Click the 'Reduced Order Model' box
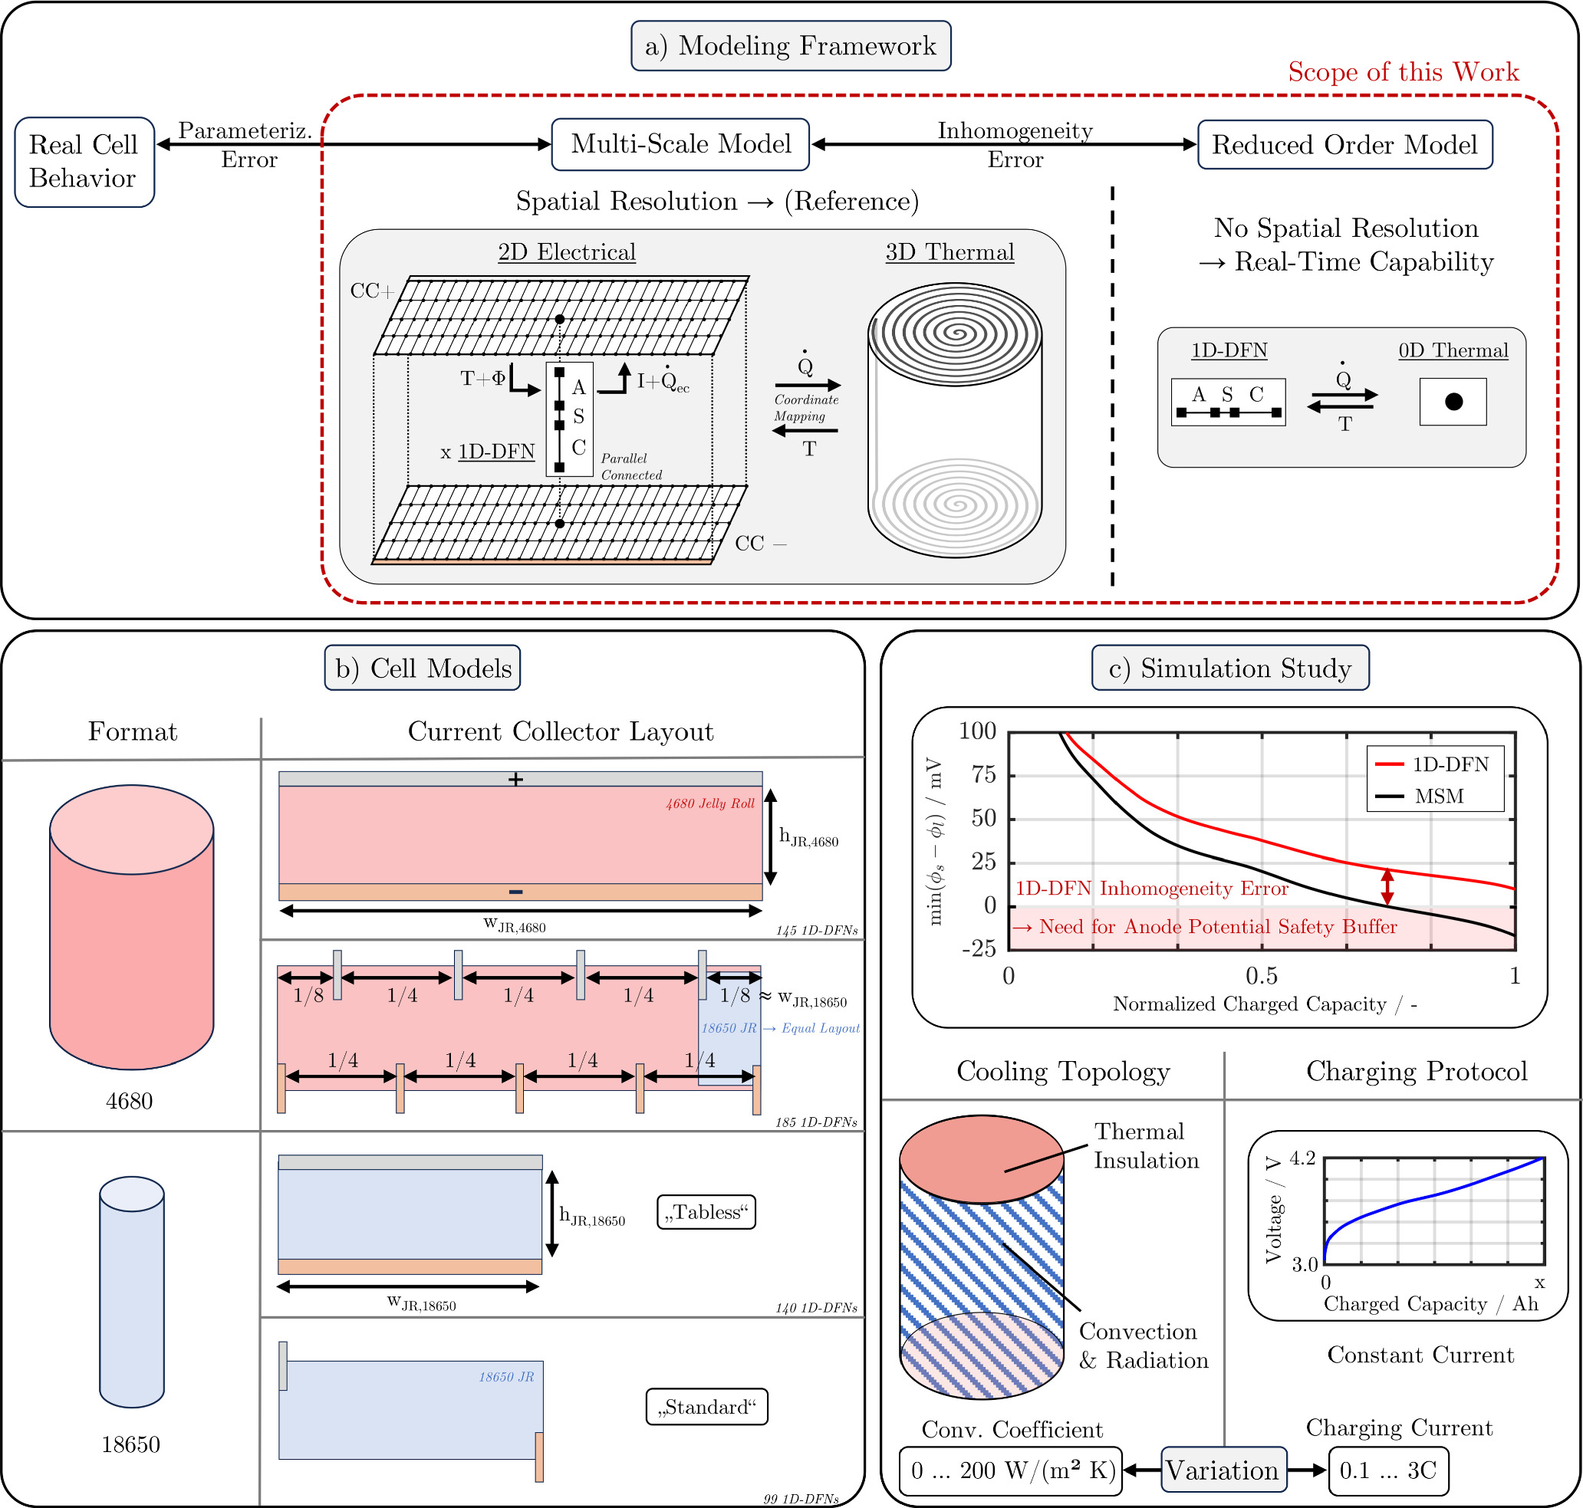This screenshot has width=1583, height=1508. (1344, 145)
